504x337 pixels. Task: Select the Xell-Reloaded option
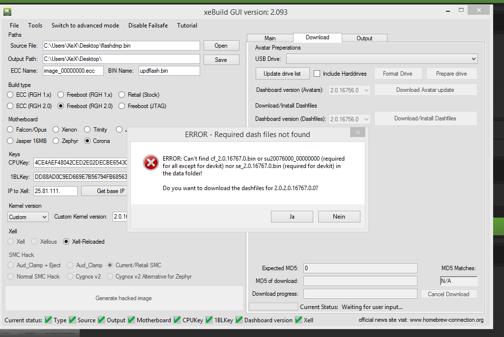click(66, 241)
